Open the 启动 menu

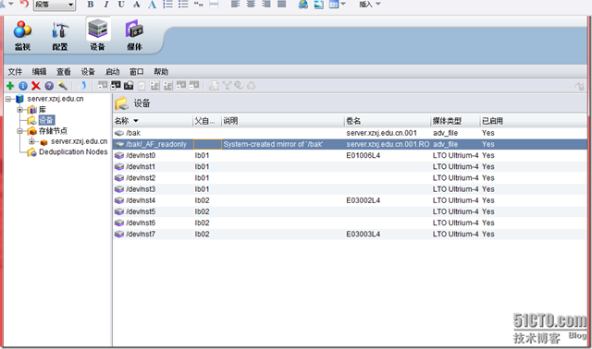[x=112, y=72]
